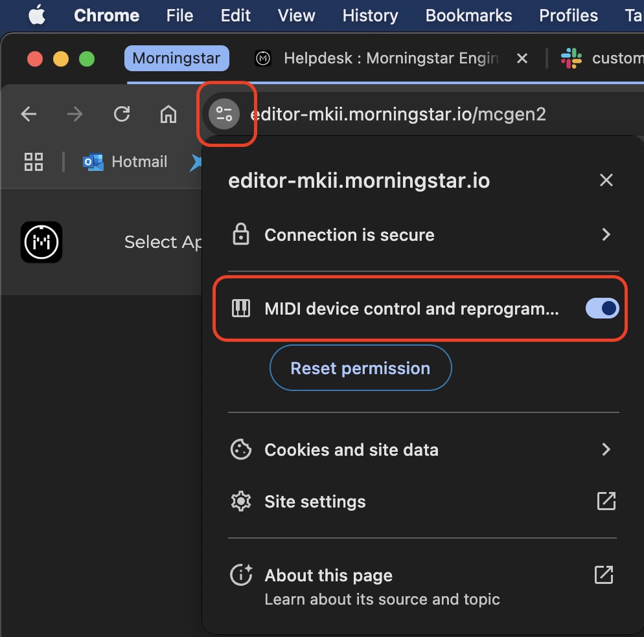The height and width of the screenshot is (637, 644).
Task: Reload the current page
Action: tap(122, 115)
